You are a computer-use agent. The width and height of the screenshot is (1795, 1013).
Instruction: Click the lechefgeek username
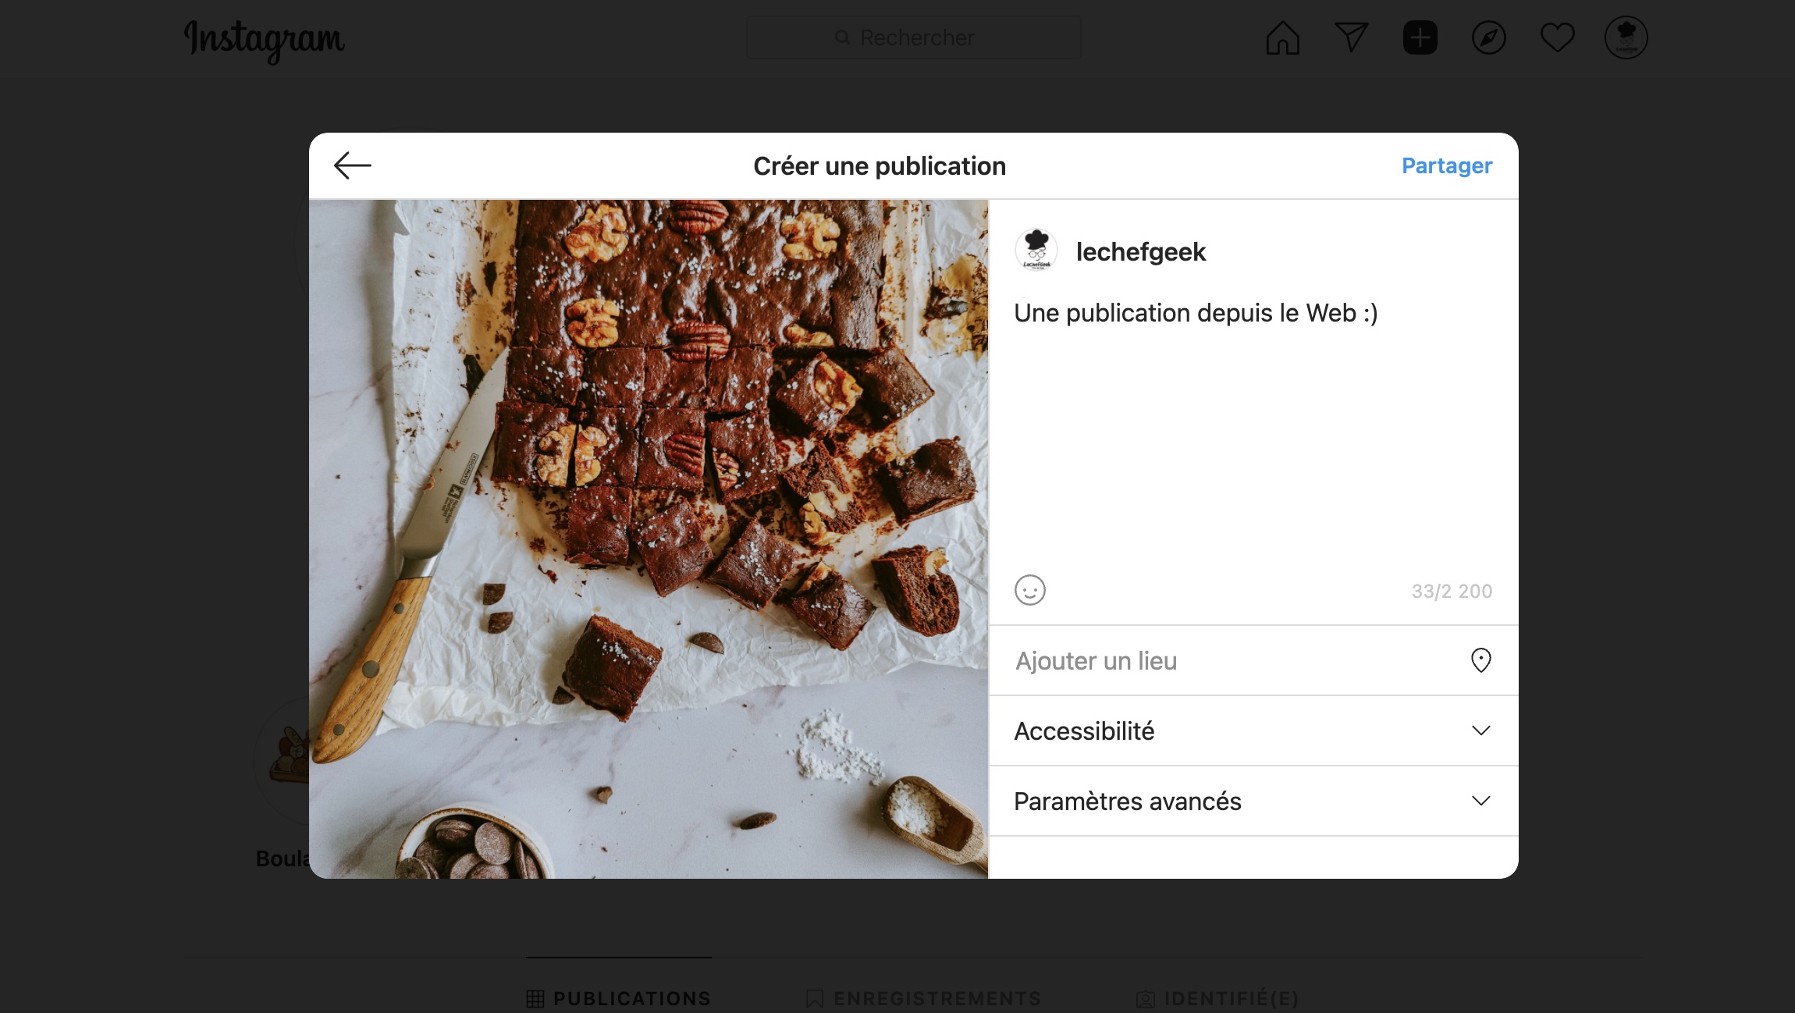click(x=1140, y=251)
